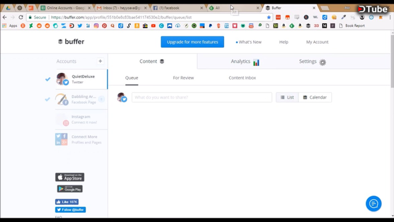Toggle the QuietDeluxe account checkmark
Screen dimensions: 394x222
[x=48, y=80]
